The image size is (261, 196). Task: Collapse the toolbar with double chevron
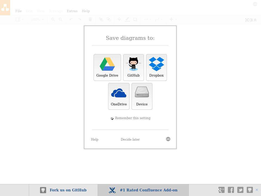[255, 20]
